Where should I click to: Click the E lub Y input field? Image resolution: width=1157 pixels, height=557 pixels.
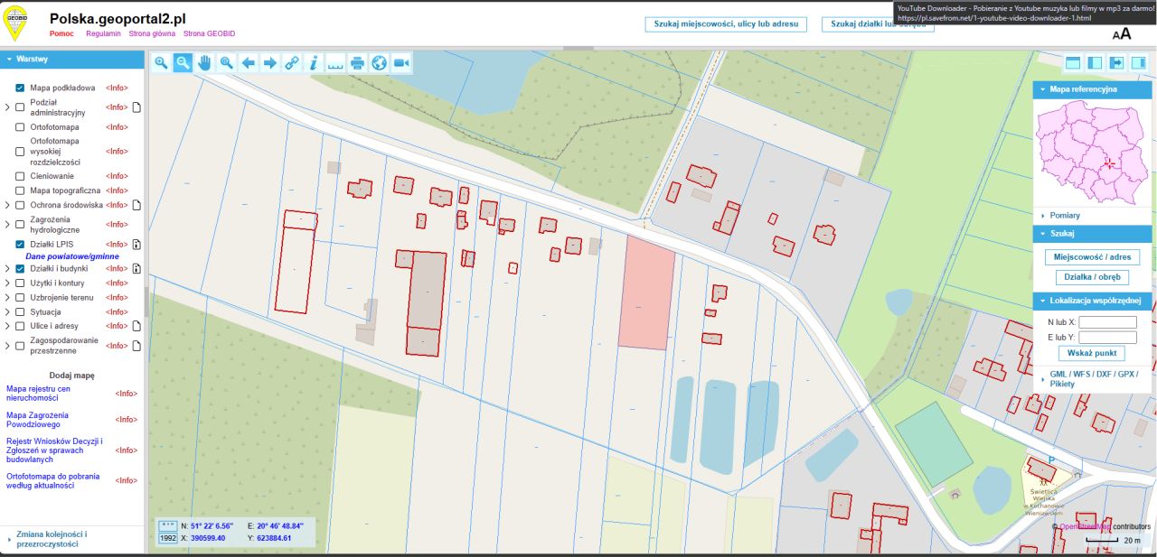click(x=1108, y=338)
